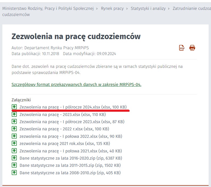Click download icon beside 2022 r.xlsx file
This screenshot has height=187, width=211.
tap(14, 129)
